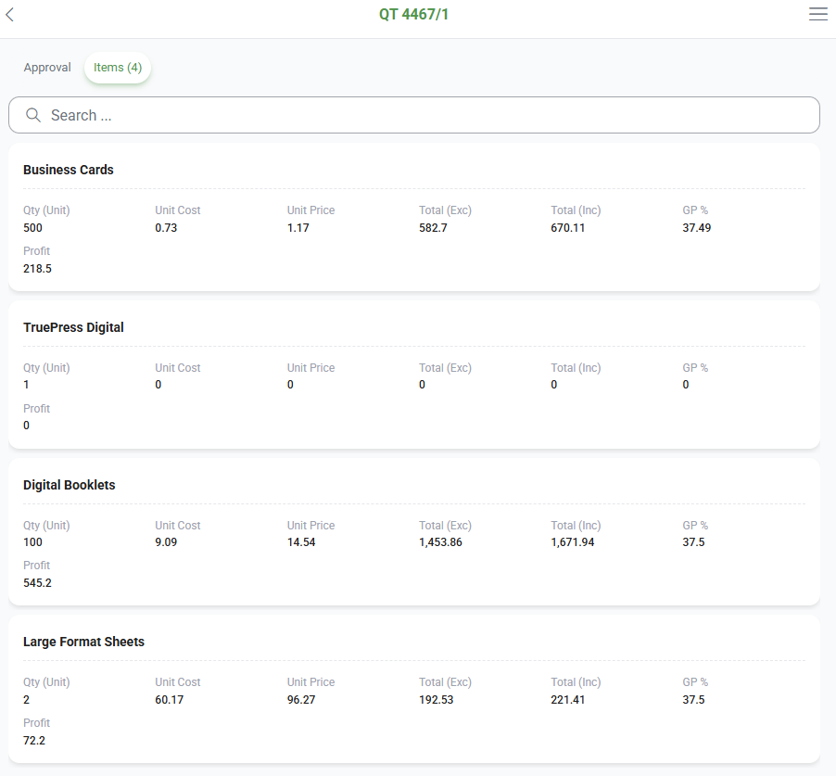Image resolution: width=836 pixels, height=776 pixels.
Task: Click Large Format Sheets unit cost 60.17
Action: click(169, 700)
